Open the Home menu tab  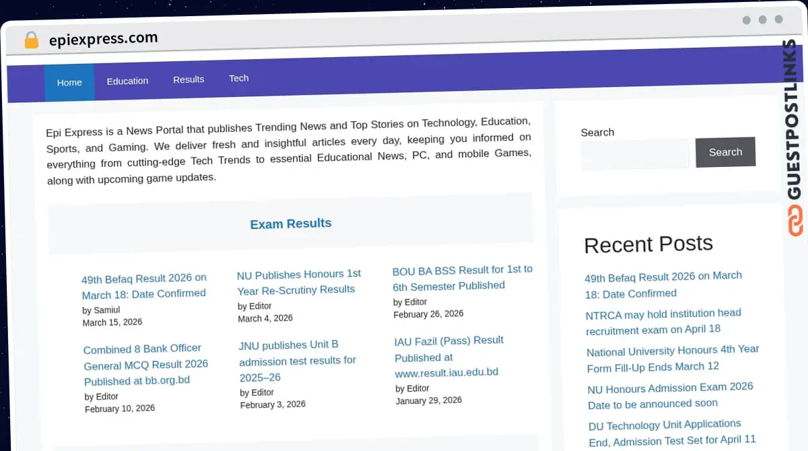click(x=69, y=82)
